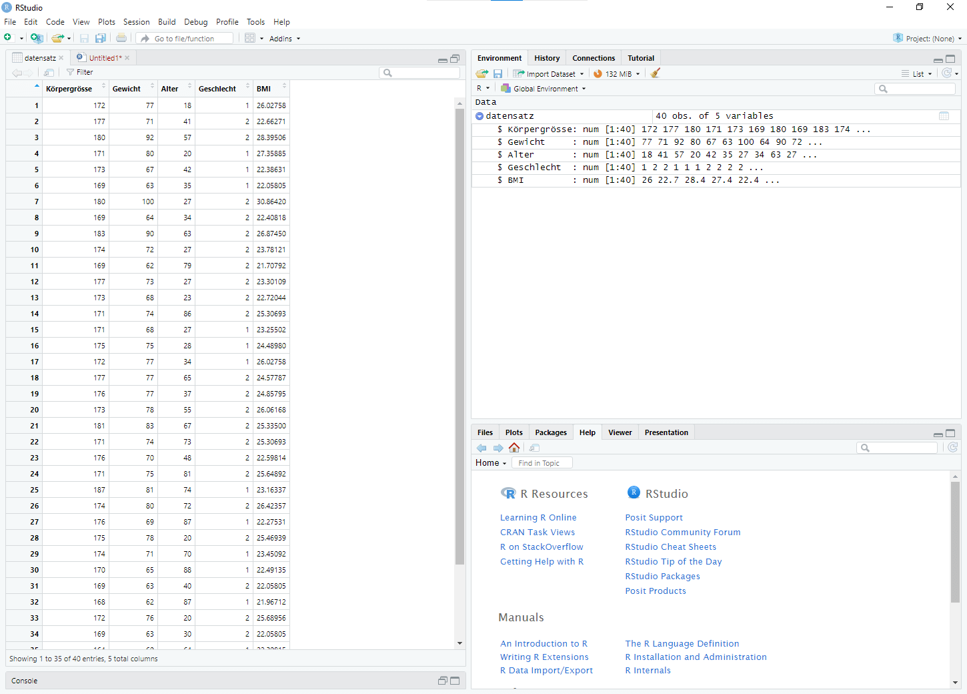Image resolution: width=967 pixels, height=694 pixels.
Task: Open R Data Import/Export manual link
Action: pos(546,670)
